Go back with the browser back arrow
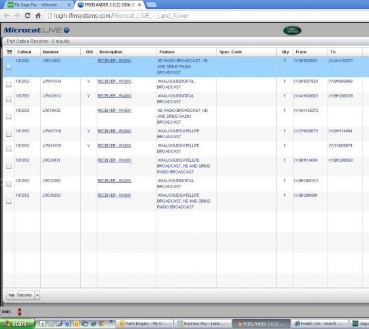Screen dimensions: 369x329 [x=7, y=16]
